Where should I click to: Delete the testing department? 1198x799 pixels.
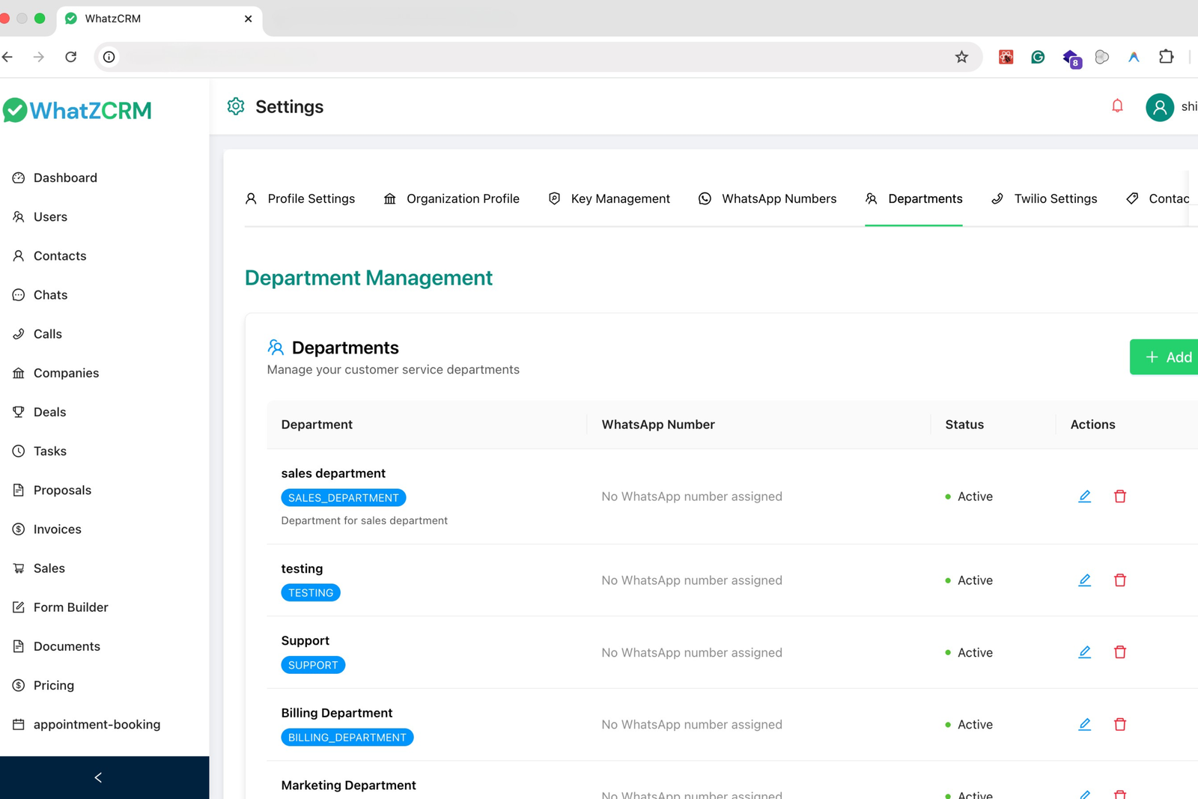(1120, 580)
